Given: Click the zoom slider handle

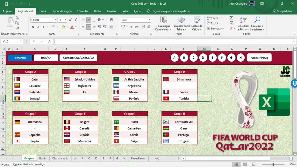Looking at the screenshot, I should 273,164.
